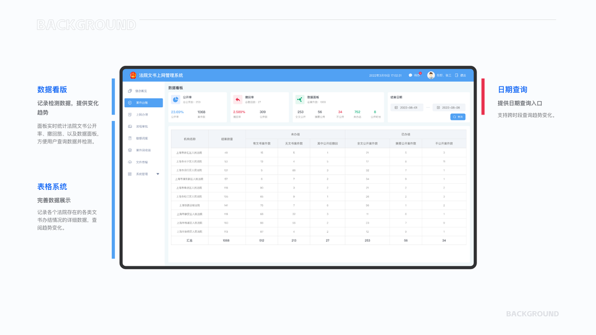596x335 pixels.
Task: Click the 全文公开案件数 column header
Action: 367,143
